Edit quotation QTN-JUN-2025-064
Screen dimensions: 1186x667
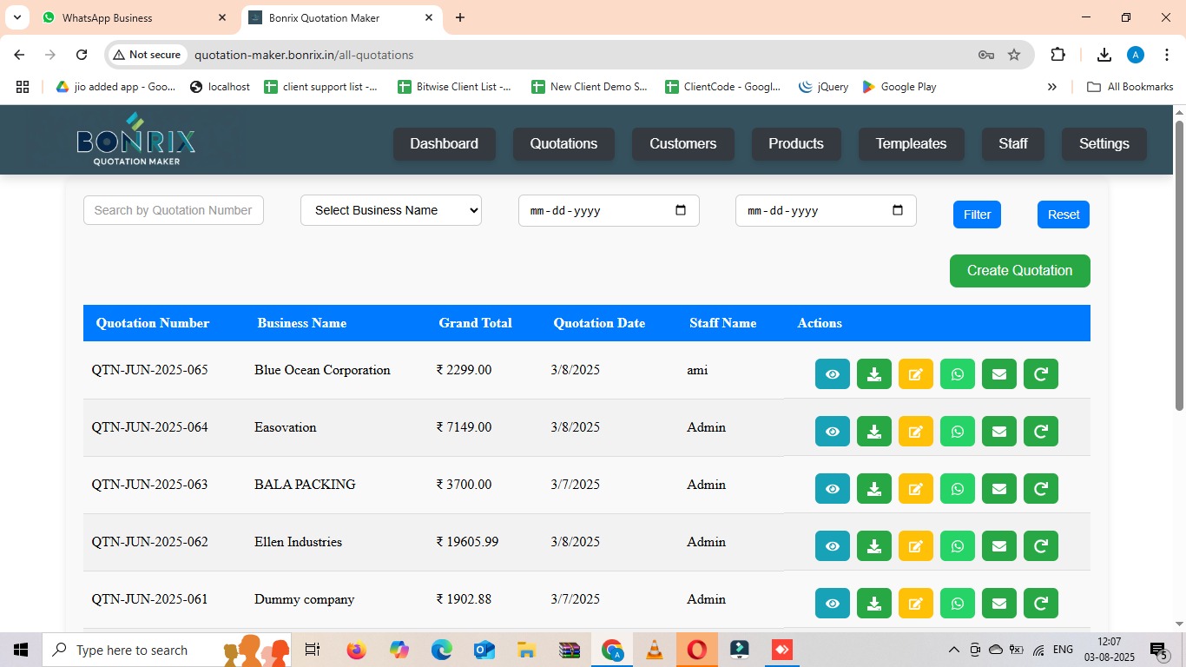click(x=916, y=432)
